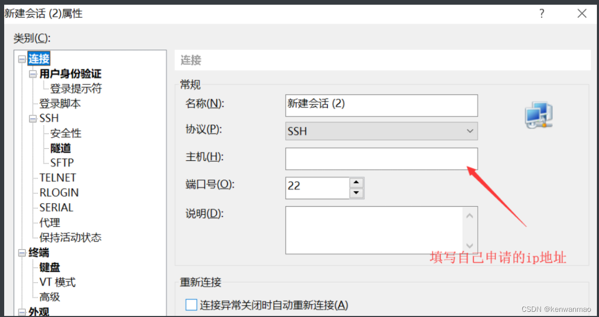Close the 新建会话 (2)属性 dialog
599x317 pixels.
[x=582, y=14]
